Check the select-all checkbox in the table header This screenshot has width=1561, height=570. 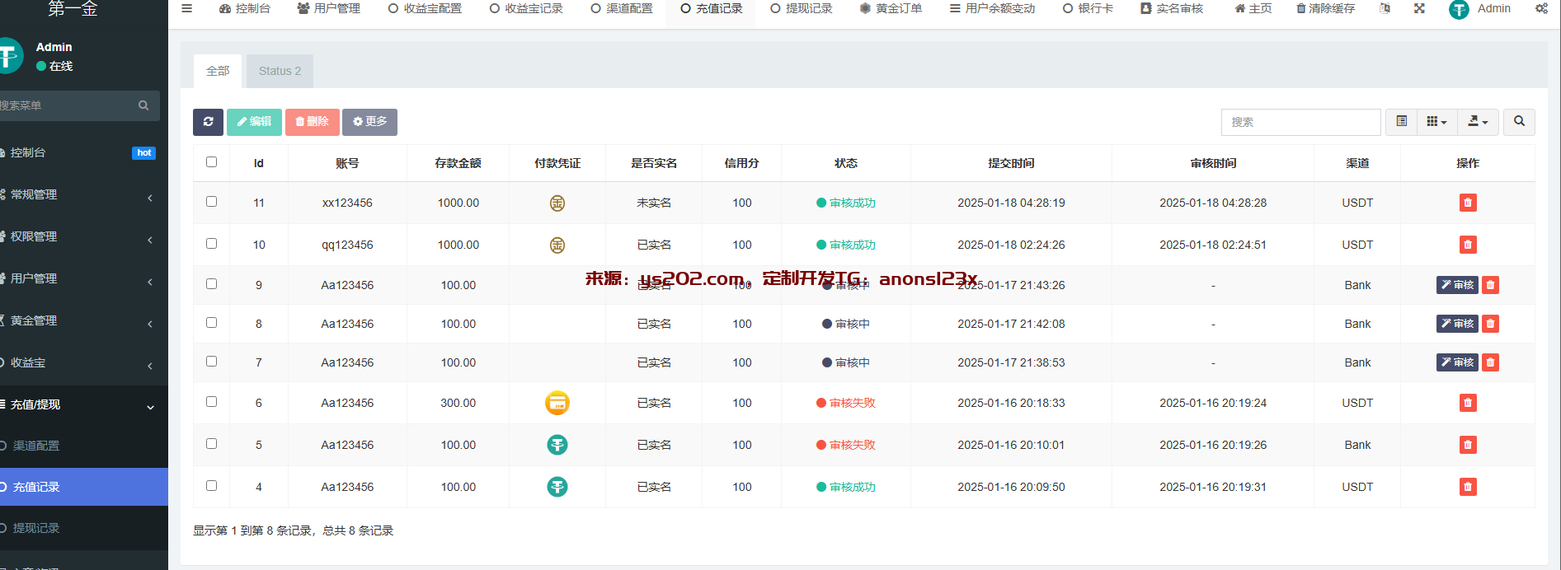pyautogui.click(x=212, y=162)
